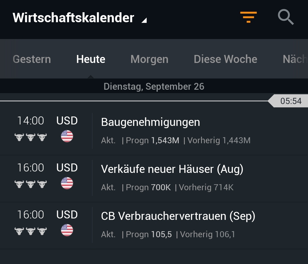The width and height of the screenshot is (308, 264).
Task: Open the Wirtschaftskalender title menu
Action: tap(73, 18)
